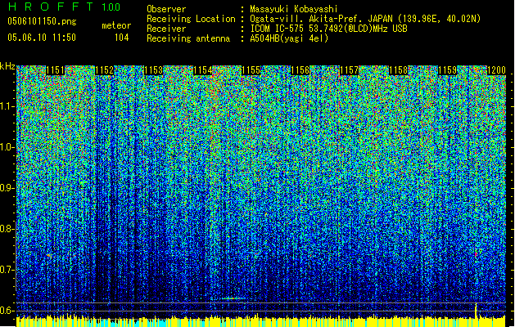515x327 pixels.
Task: Click the Receiving antenna label
Action: (188, 38)
